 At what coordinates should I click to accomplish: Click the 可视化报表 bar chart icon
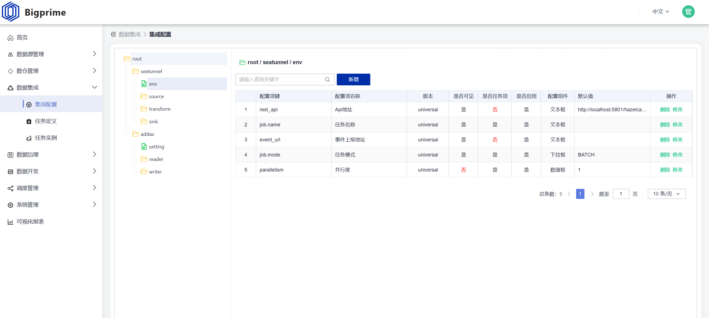(x=10, y=222)
